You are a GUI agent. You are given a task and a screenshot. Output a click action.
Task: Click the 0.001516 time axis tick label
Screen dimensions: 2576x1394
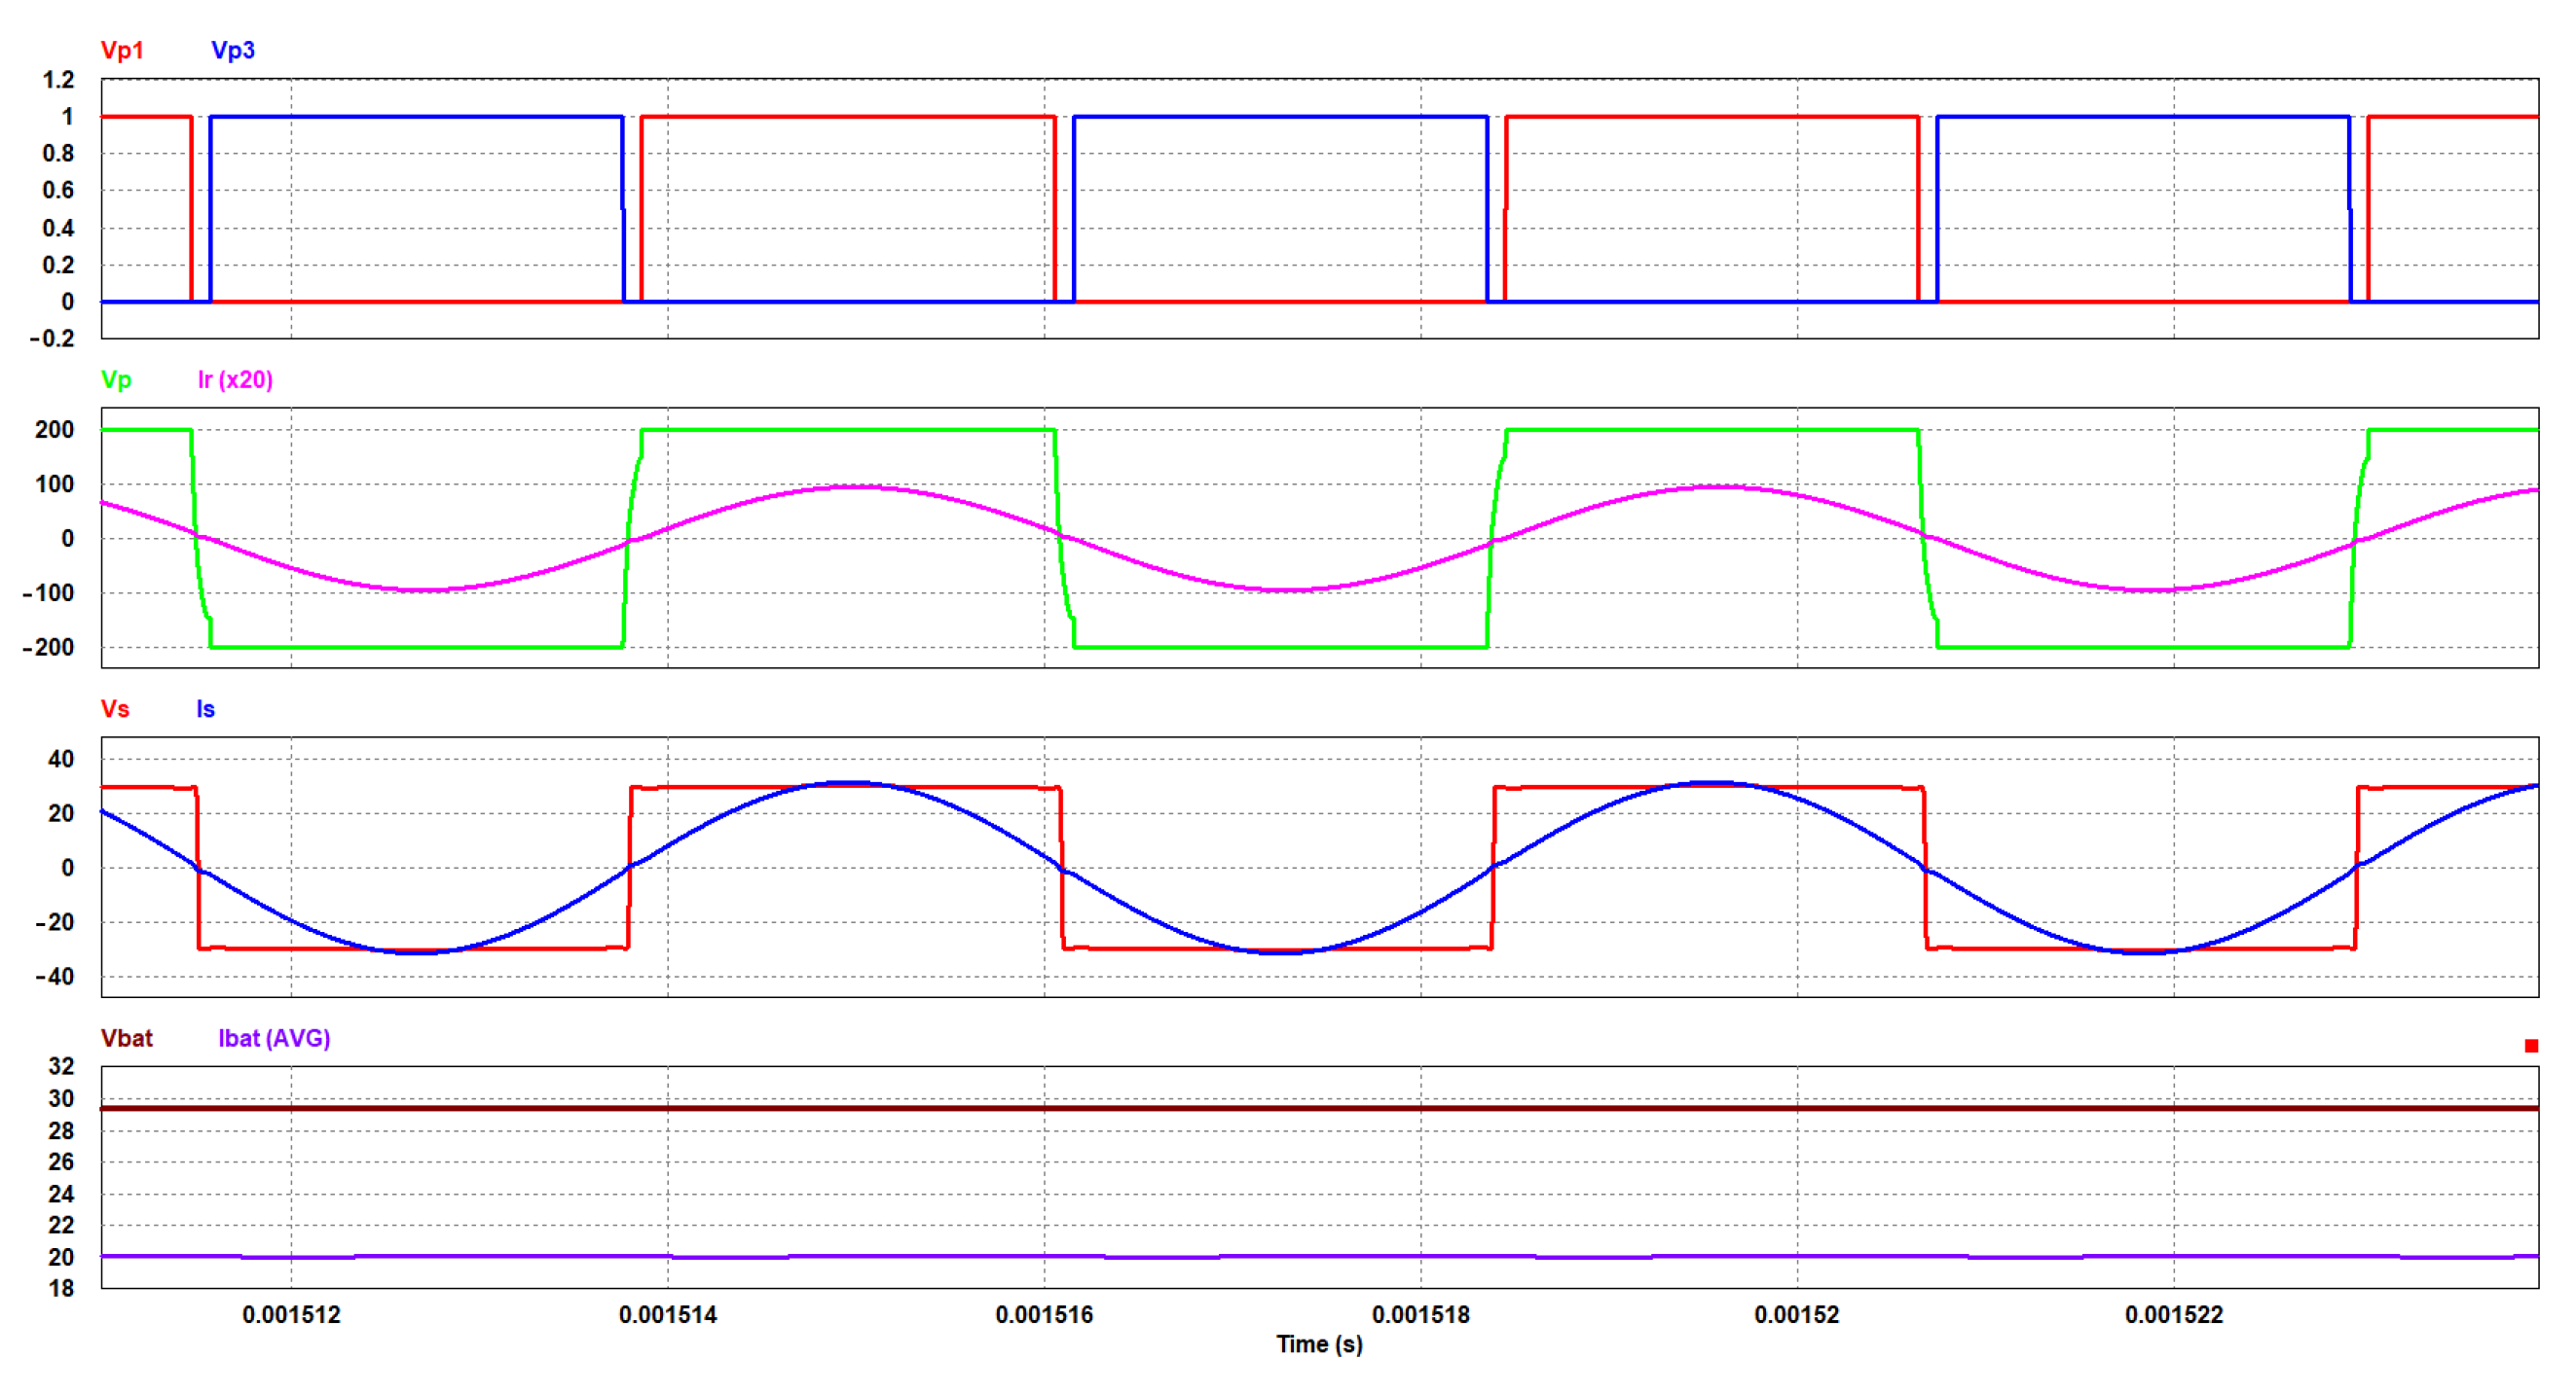click(1044, 1315)
